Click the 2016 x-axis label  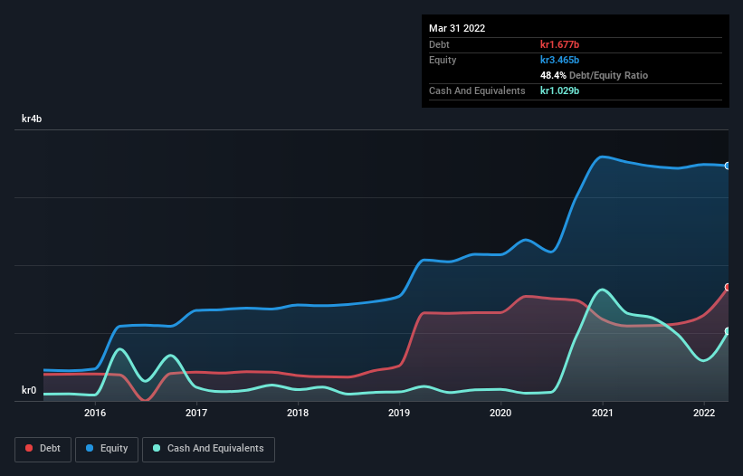point(95,413)
